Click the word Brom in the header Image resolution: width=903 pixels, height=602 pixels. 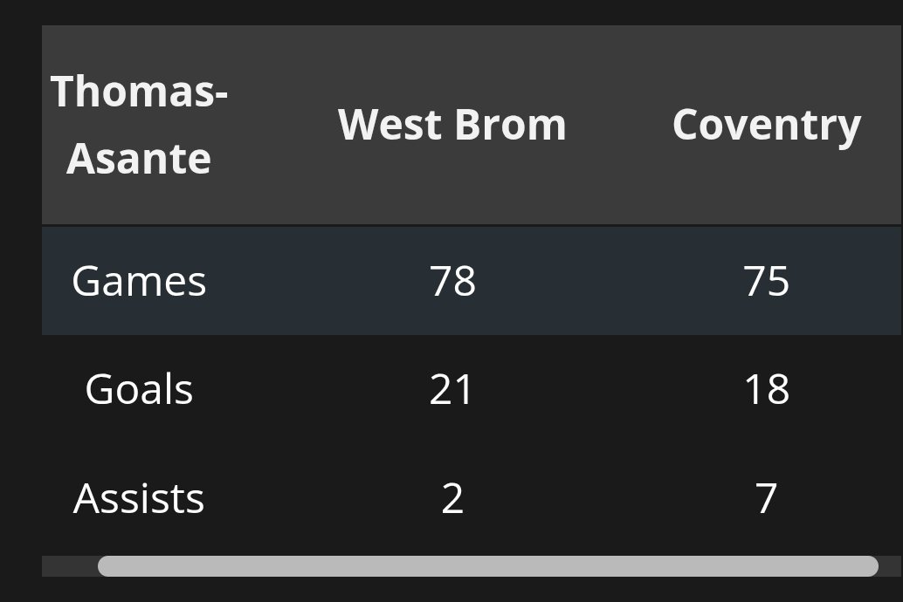(510, 125)
